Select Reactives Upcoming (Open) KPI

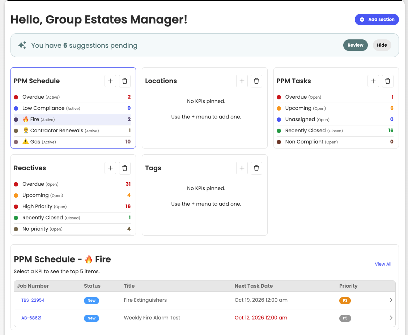pyautogui.click(x=72, y=195)
